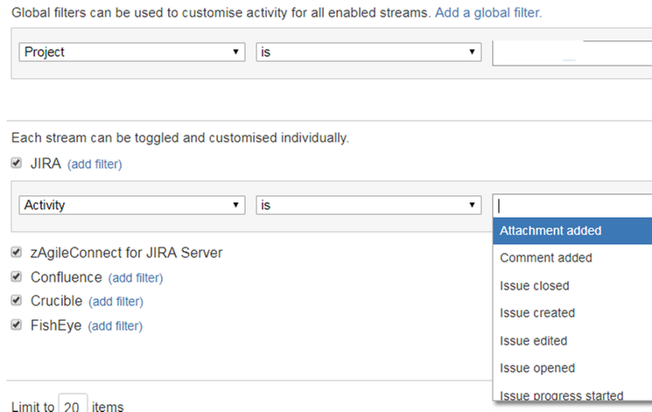Add a filter to FishEye stream

point(116,326)
